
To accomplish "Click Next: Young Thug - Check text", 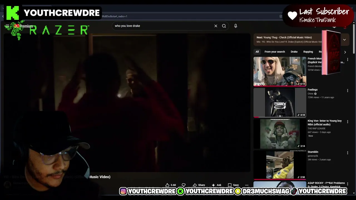I will pos(284,37).
